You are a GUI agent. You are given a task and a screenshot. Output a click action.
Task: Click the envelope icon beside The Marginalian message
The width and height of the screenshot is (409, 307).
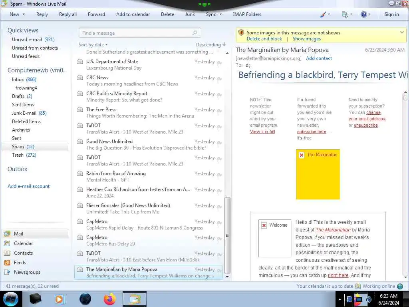point(80,269)
